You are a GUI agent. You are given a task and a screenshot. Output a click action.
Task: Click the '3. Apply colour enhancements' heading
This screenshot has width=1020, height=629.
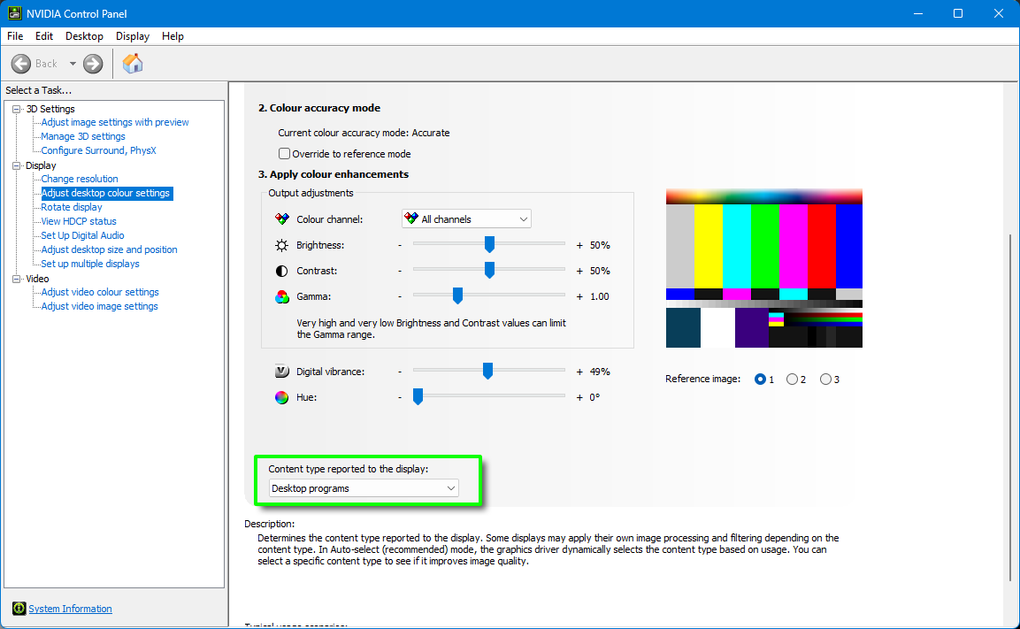coord(333,174)
